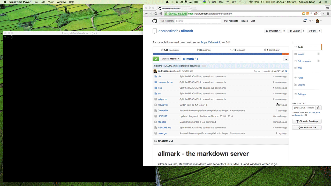Click the Unstar button
This screenshot has height=186, width=331.
coord(295,31)
